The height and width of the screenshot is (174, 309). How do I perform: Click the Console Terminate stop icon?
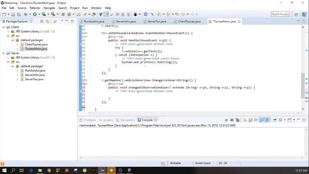226,120
